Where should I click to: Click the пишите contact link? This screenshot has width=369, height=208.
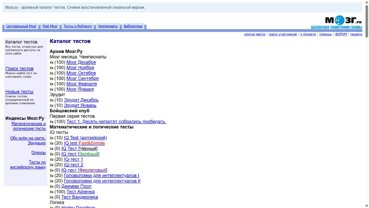click(356, 34)
